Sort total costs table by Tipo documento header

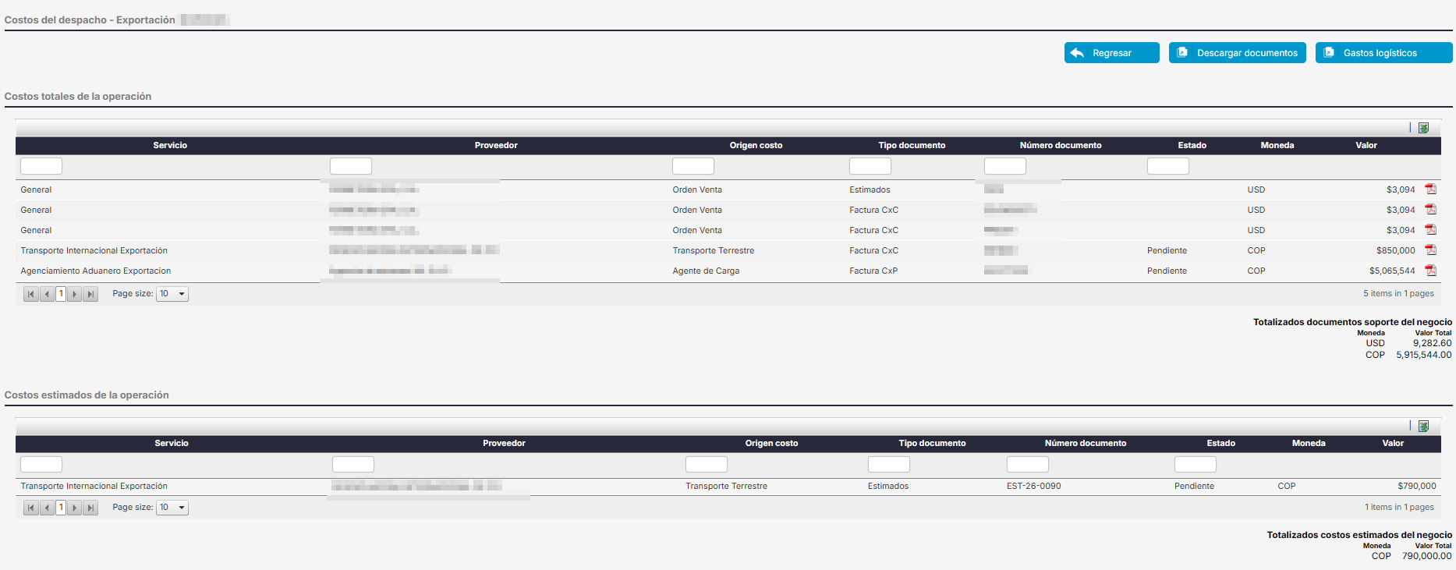point(912,146)
